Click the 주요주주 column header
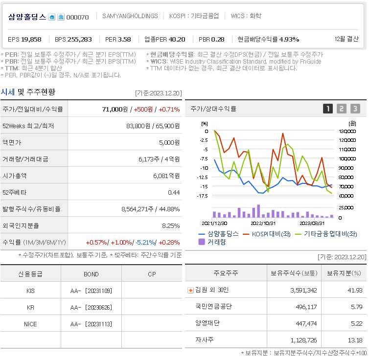Image resolution: width=371 pixels, height=361 pixels. [226, 273]
